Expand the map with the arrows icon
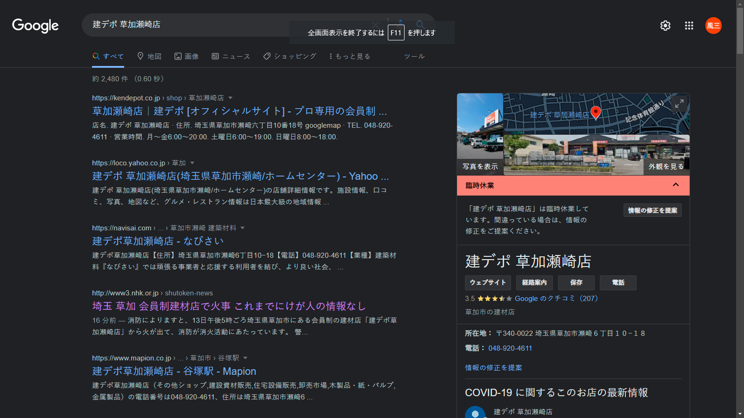This screenshot has width=744, height=418. pos(679,104)
